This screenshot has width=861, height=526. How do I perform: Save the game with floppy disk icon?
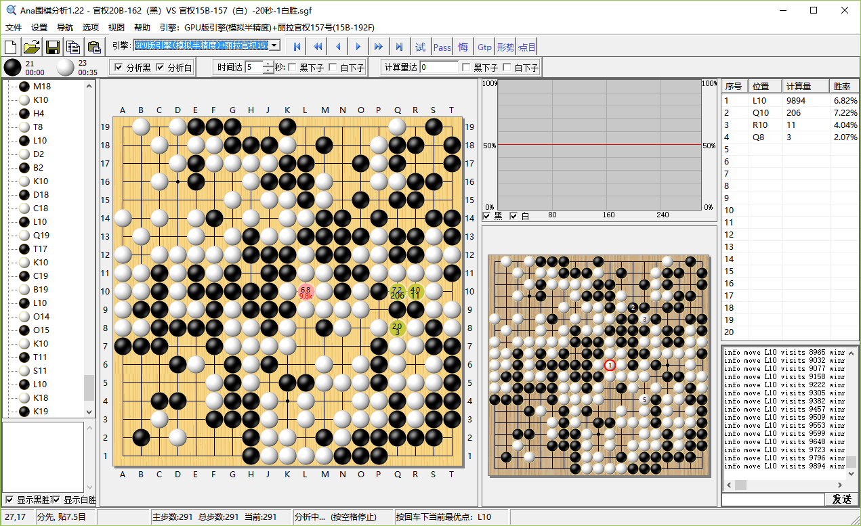coord(52,47)
